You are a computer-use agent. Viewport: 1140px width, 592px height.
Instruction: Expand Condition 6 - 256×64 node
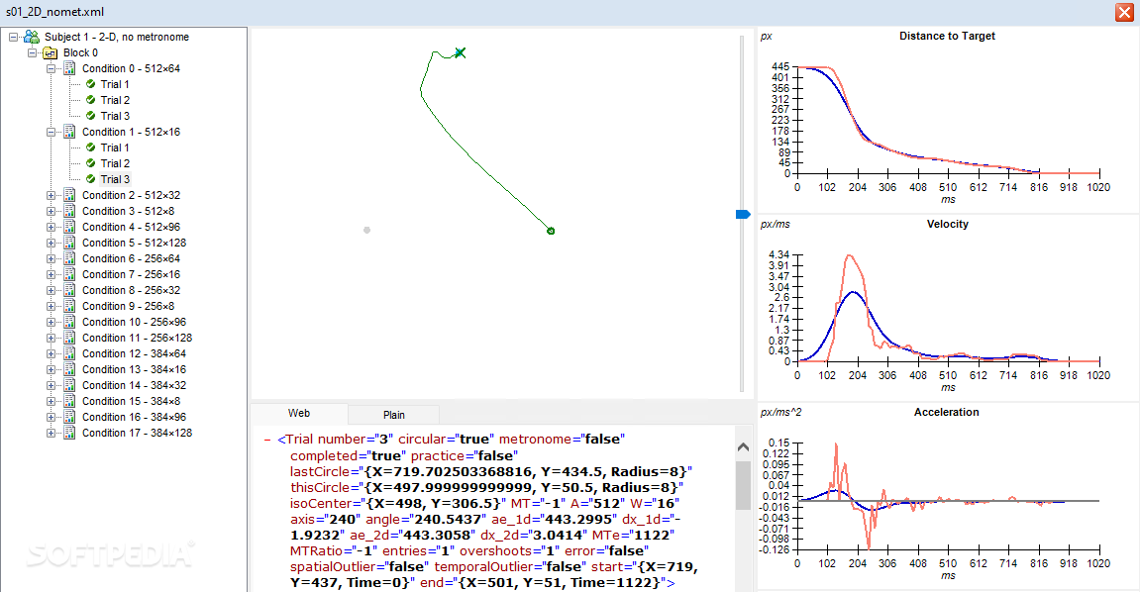click(51, 258)
